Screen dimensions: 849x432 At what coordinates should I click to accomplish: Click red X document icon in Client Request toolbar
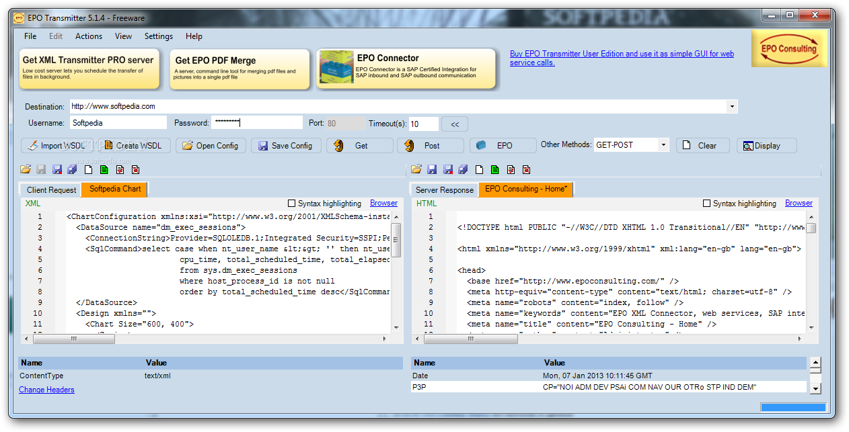[135, 169]
